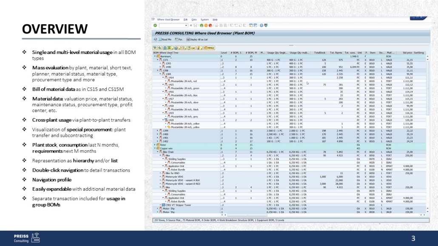Screen dimensions: 438x246
Task: Collapse the Aluminium tree node
Action: (x=155, y=56)
